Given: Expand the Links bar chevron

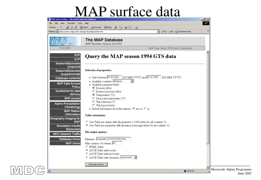Looking at the screenshot, I should (208, 31).
